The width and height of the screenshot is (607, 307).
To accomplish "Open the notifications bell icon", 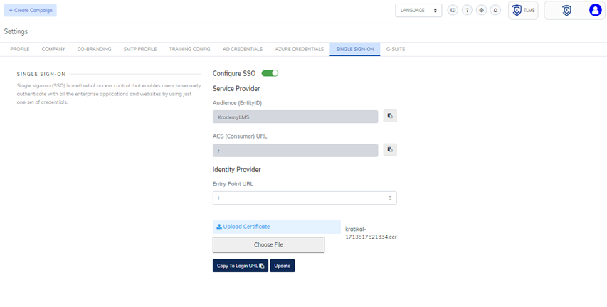I will tap(495, 11).
